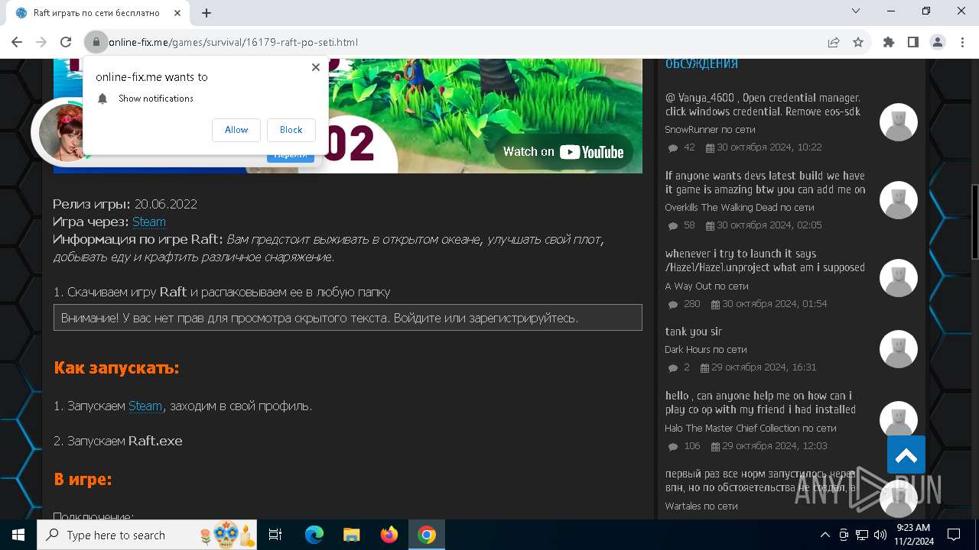This screenshot has width=979, height=550.
Task: Open Chrome three-dot menu
Action: pos(962,42)
